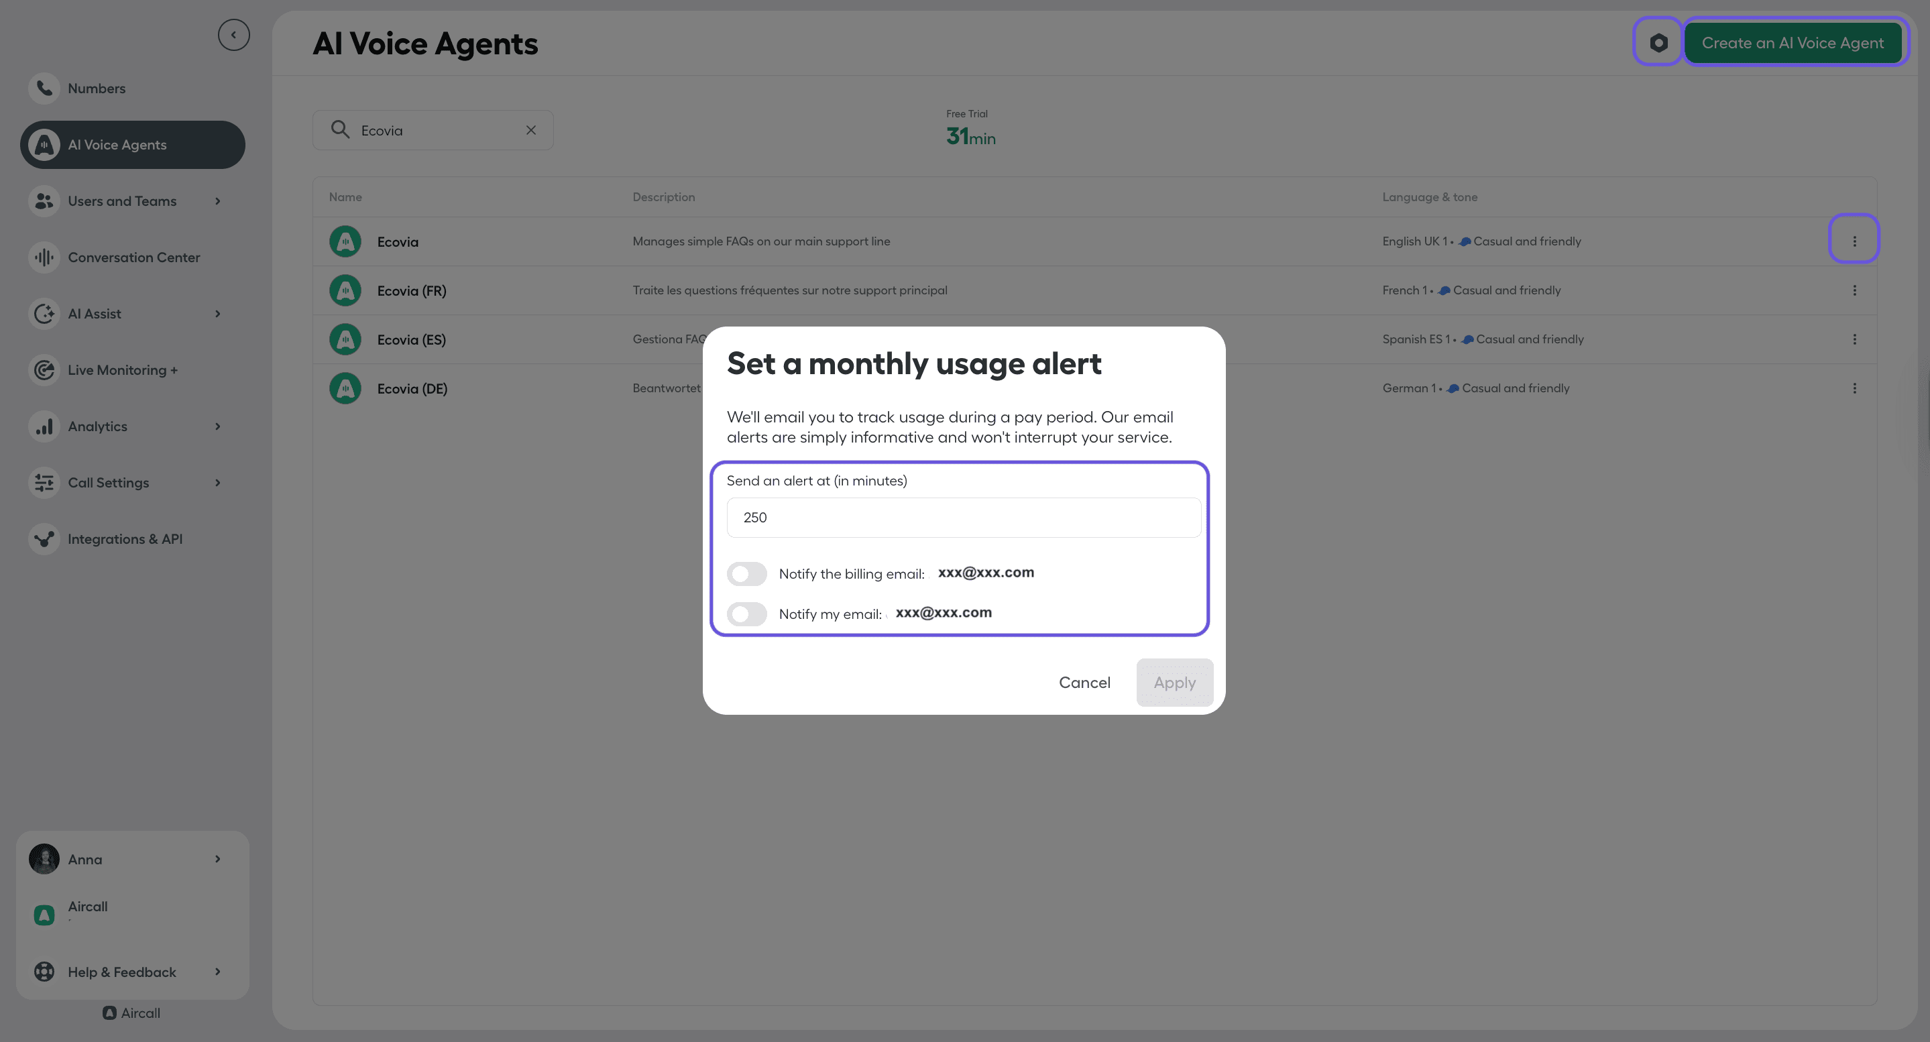Screen dimensions: 1930x1042
Task: Select the Numbers sidebar icon
Action: 44,88
